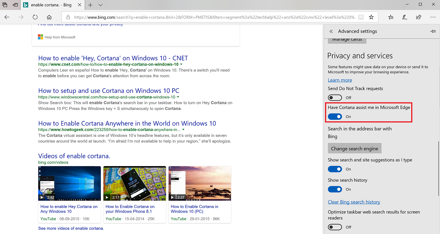Click the 'Search in the address bar with' label
Screen dimensions: 440x234
point(360,129)
